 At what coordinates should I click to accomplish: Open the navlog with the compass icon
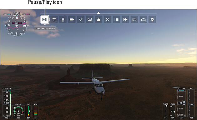[x=108, y=19]
